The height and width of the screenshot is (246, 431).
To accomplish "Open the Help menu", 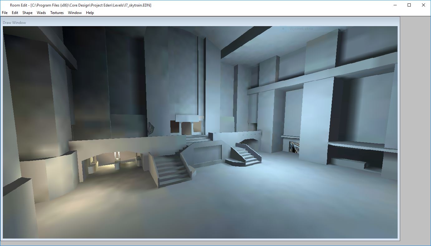I will tap(90, 13).
